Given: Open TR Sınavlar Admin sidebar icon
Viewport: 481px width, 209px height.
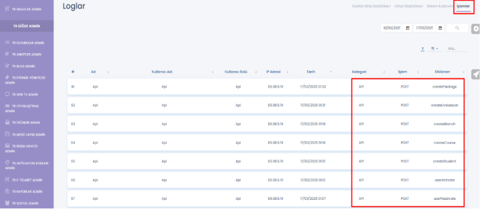Looking at the screenshot, I should pos(7,9).
